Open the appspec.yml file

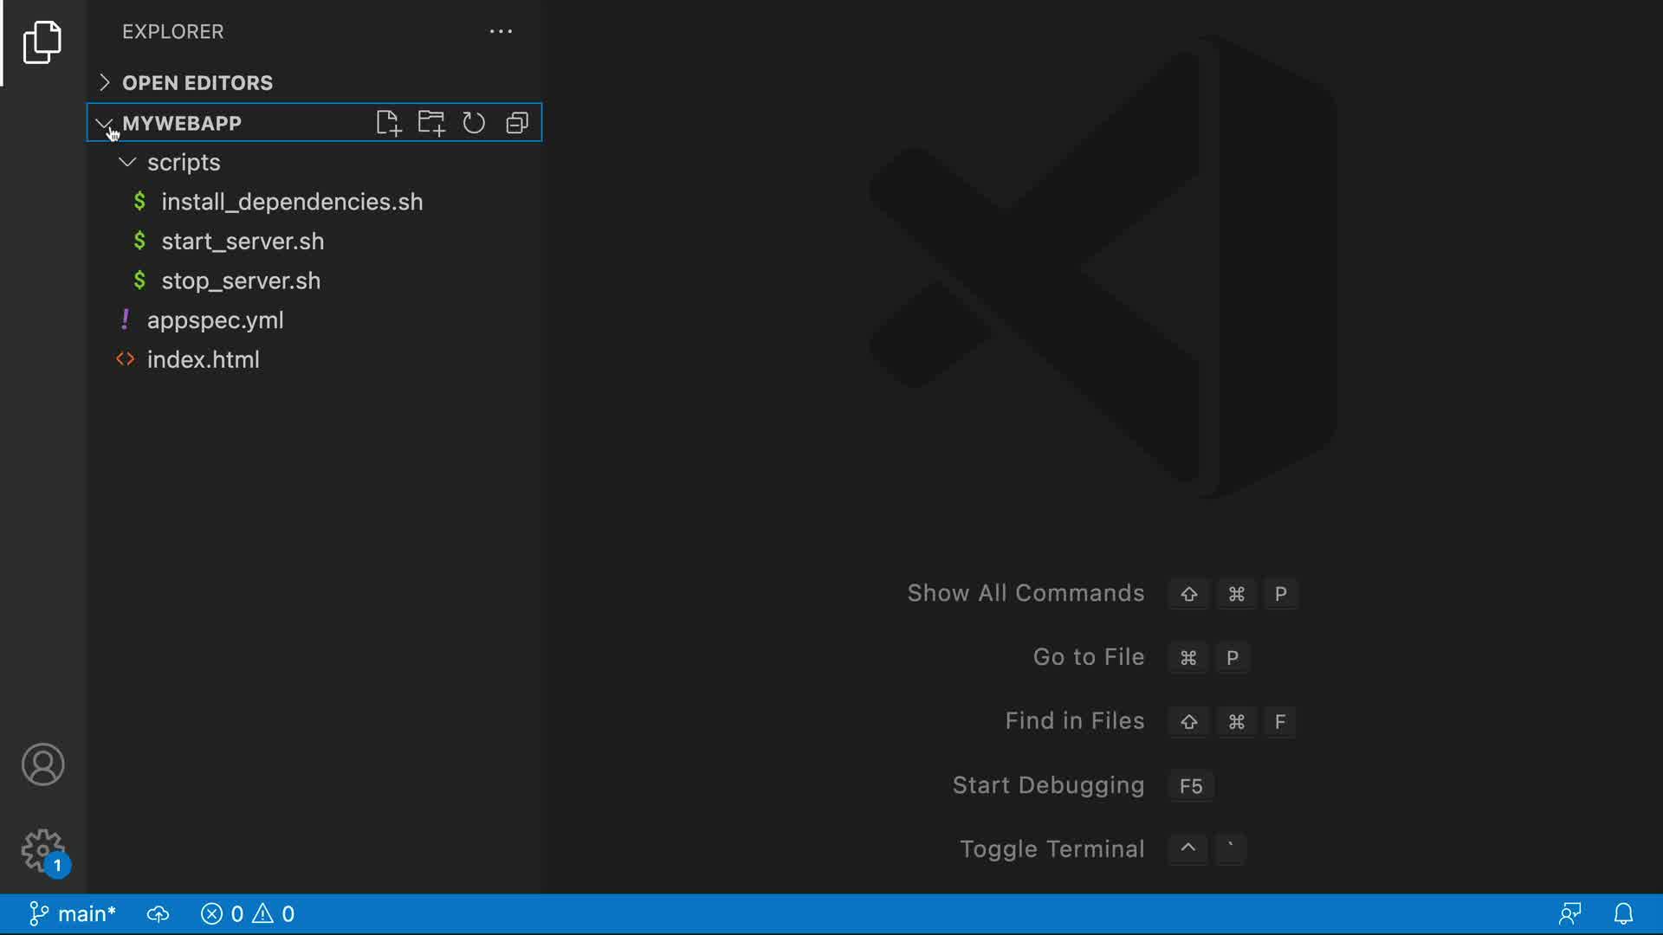pyautogui.click(x=215, y=320)
